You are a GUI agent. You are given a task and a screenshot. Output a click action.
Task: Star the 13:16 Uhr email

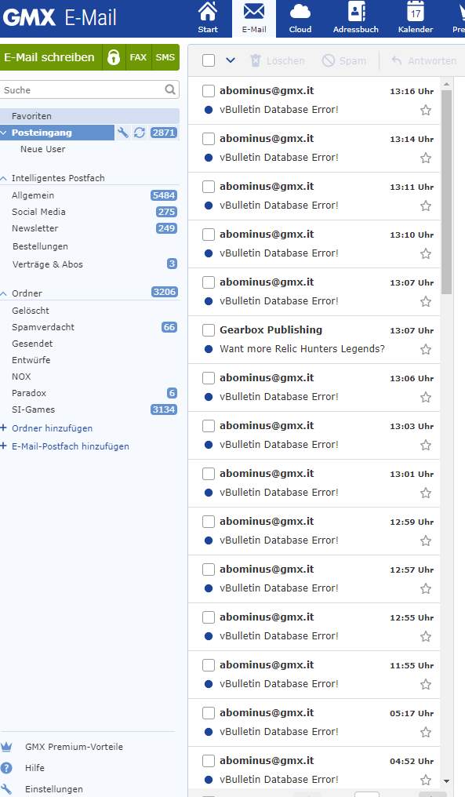click(426, 111)
